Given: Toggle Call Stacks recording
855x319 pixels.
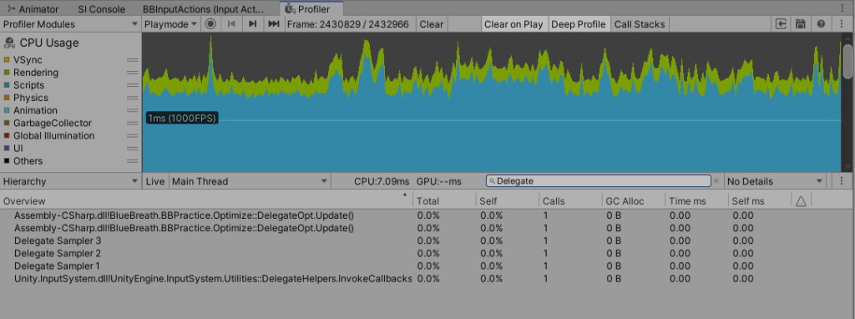Looking at the screenshot, I should (x=640, y=24).
